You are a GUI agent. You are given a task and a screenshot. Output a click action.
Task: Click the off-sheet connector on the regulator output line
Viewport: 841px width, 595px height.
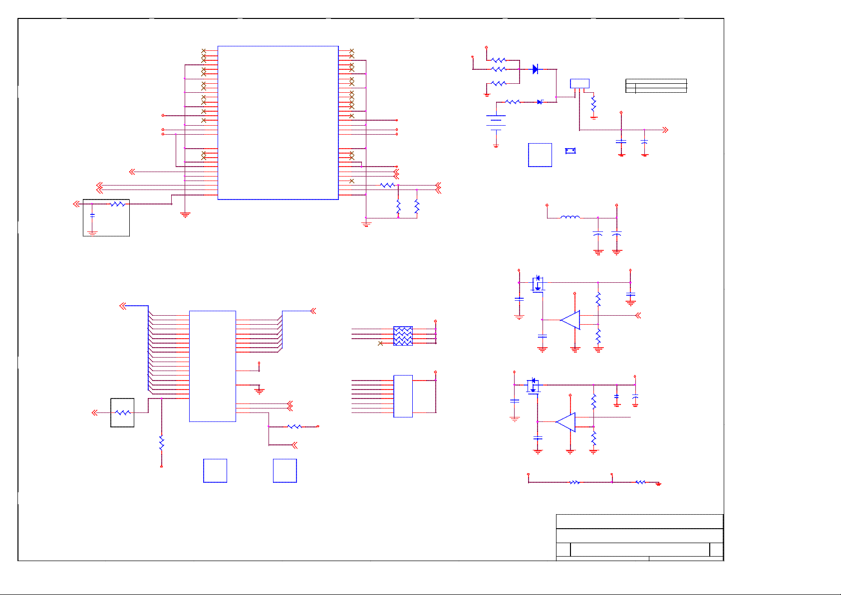click(x=665, y=130)
